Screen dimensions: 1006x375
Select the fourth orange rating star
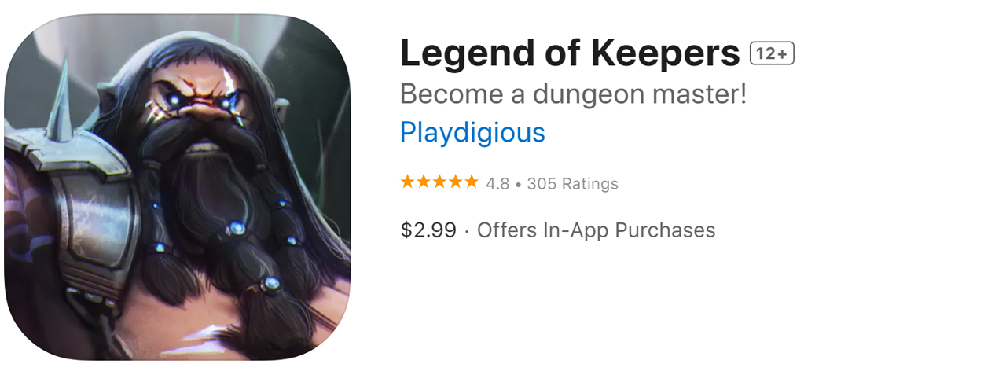click(x=455, y=182)
